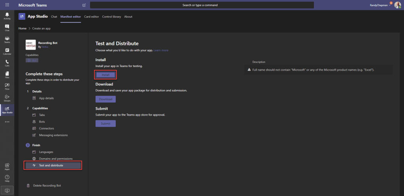
Task: Open the app launcher waffle icon
Action: pos(7,5)
